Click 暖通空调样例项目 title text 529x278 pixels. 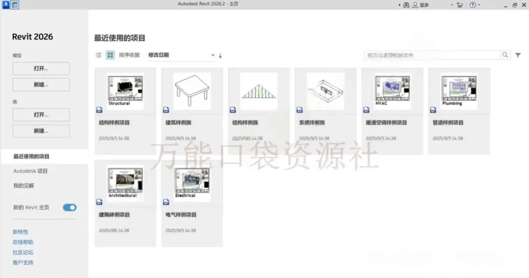click(386, 123)
